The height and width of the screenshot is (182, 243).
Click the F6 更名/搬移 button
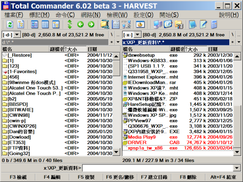click(120, 177)
